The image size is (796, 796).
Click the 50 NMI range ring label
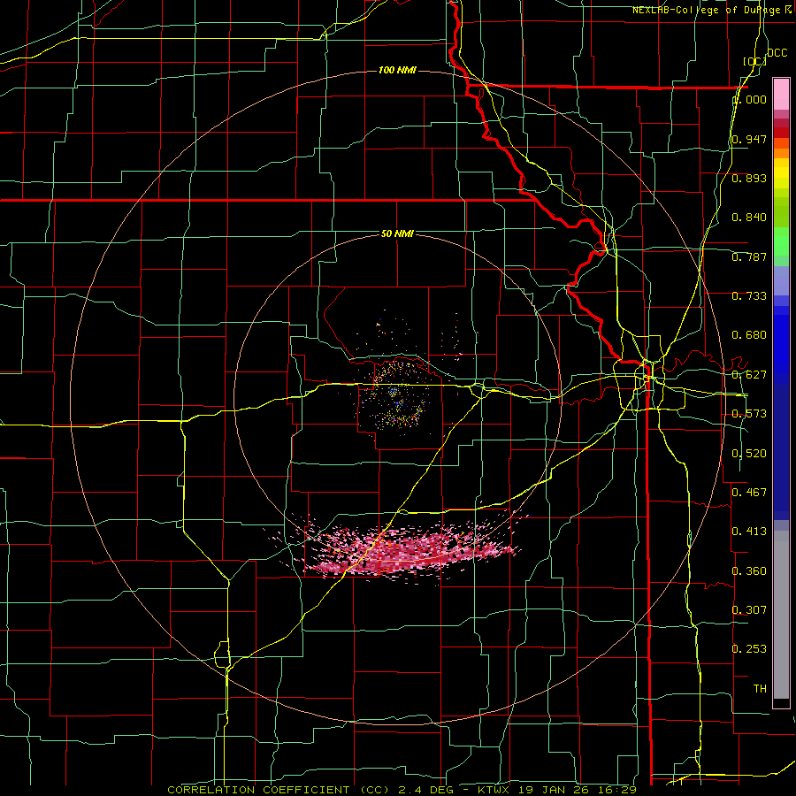[397, 233]
